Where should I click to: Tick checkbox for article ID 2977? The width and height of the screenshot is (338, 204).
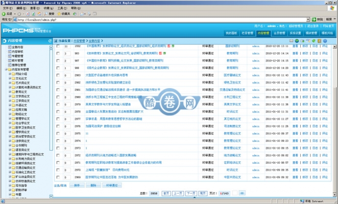58,119
